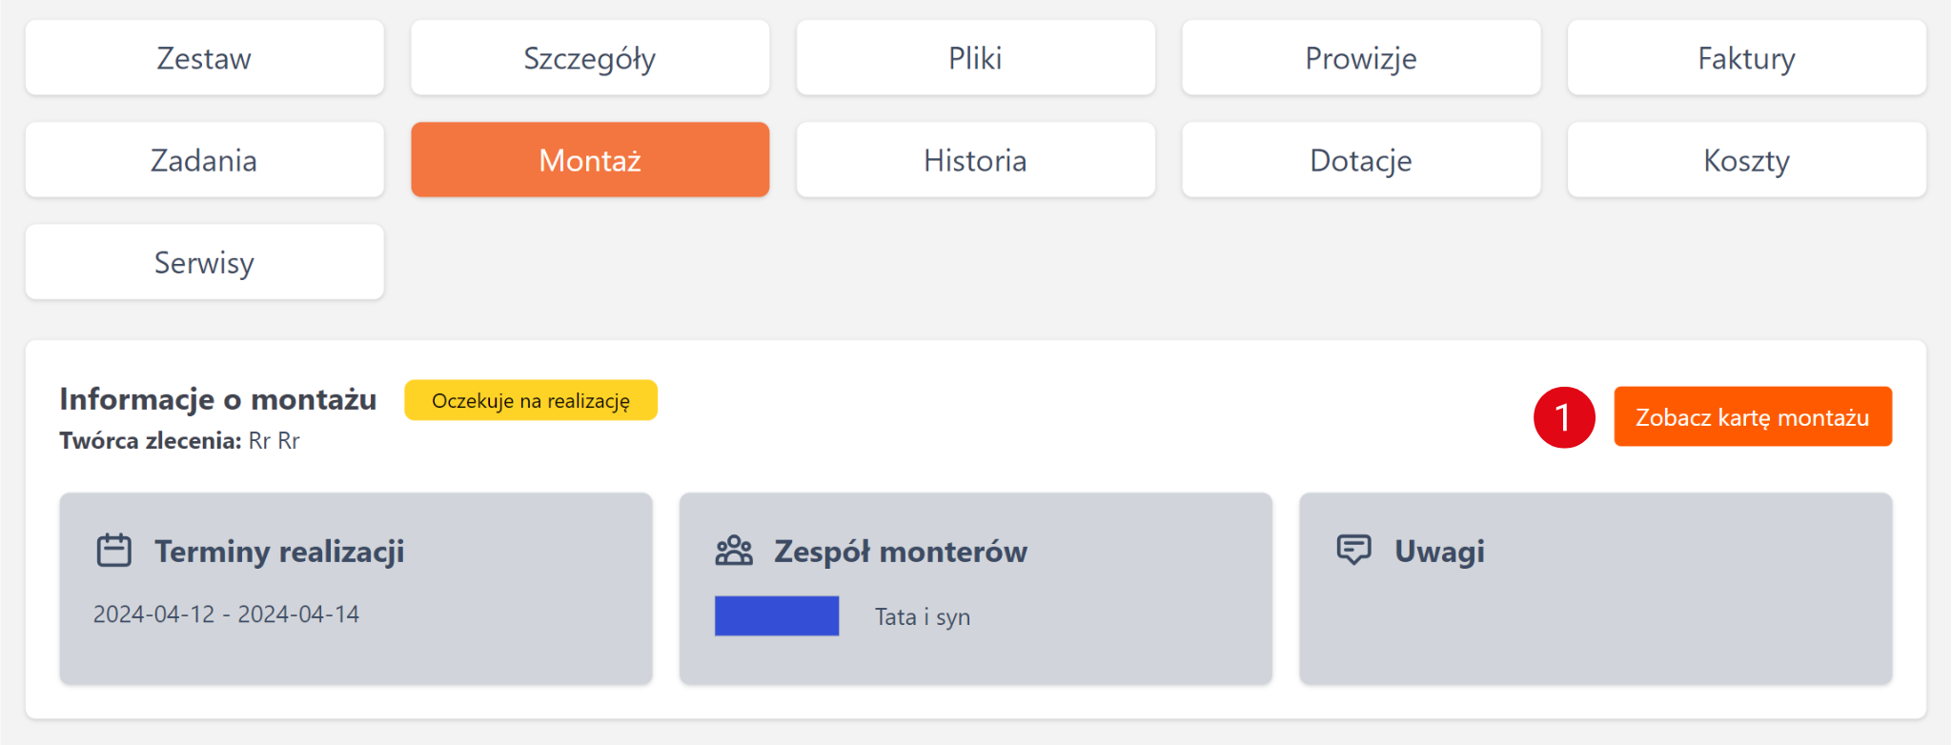Go to the Prowizje tab
This screenshot has height=745, width=1952.
click(1361, 58)
